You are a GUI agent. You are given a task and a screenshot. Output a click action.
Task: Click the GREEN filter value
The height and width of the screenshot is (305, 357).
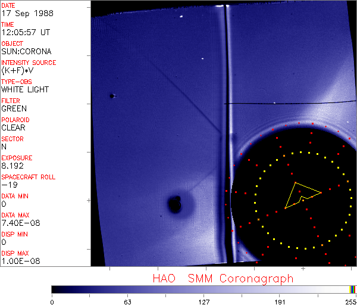pos(14,108)
